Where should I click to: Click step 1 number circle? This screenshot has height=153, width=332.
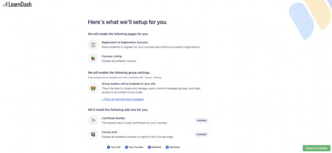click(109, 147)
